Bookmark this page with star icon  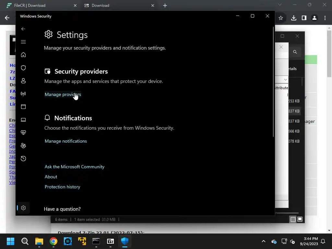[x=281, y=18]
